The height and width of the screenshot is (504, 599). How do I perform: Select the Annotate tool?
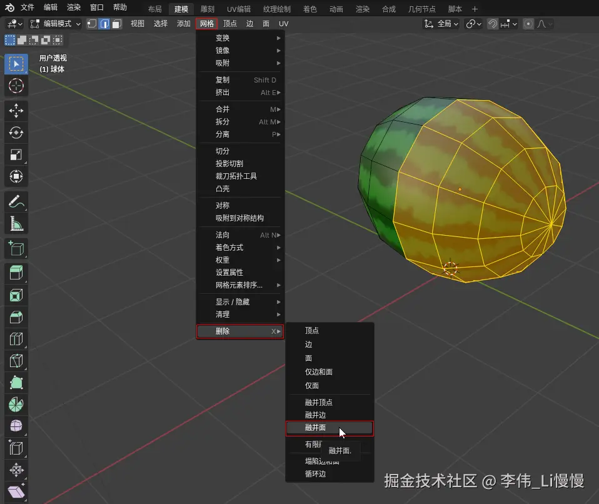(x=16, y=201)
